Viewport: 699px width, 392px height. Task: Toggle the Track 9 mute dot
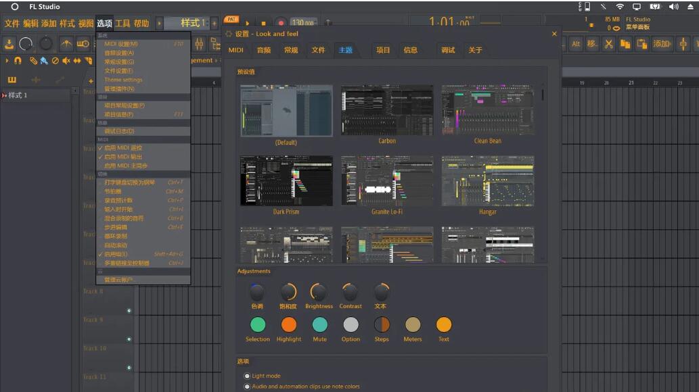[129, 339]
